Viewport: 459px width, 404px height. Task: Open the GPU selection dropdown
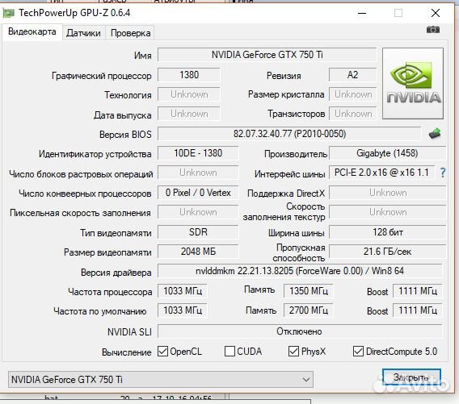(x=161, y=380)
